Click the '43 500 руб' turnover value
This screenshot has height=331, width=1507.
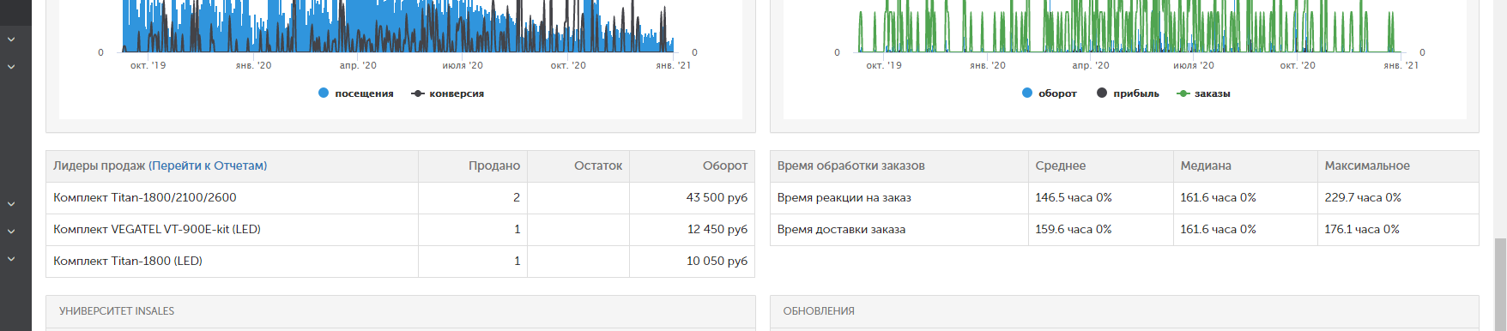(717, 197)
